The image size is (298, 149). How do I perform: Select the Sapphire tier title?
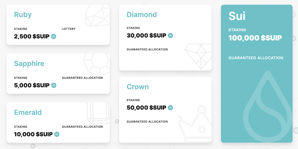point(29,64)
